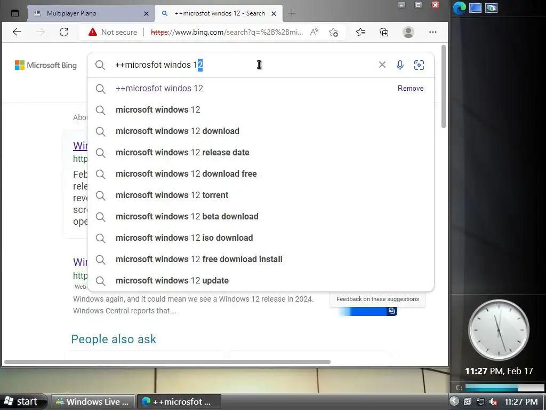The height and width of the screenshot is (410, 546).
Task: Choose suggestion microsoft windows 12 download free
Action: click(x=260, y=174)
